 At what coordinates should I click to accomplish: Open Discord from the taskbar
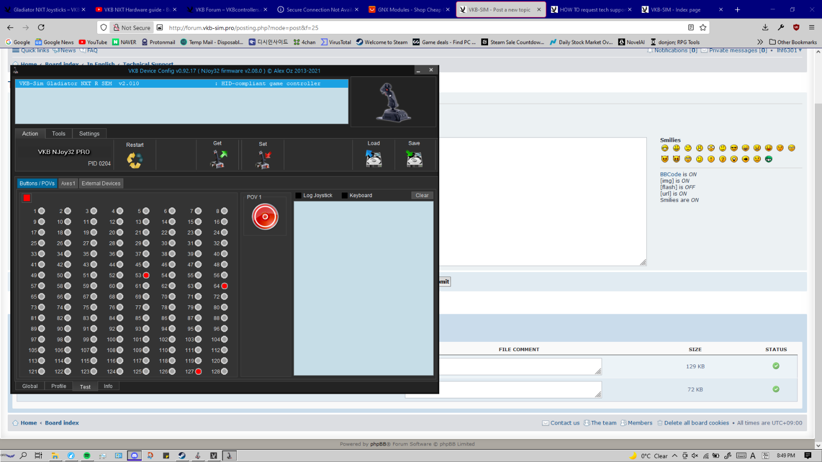point(134,455)
